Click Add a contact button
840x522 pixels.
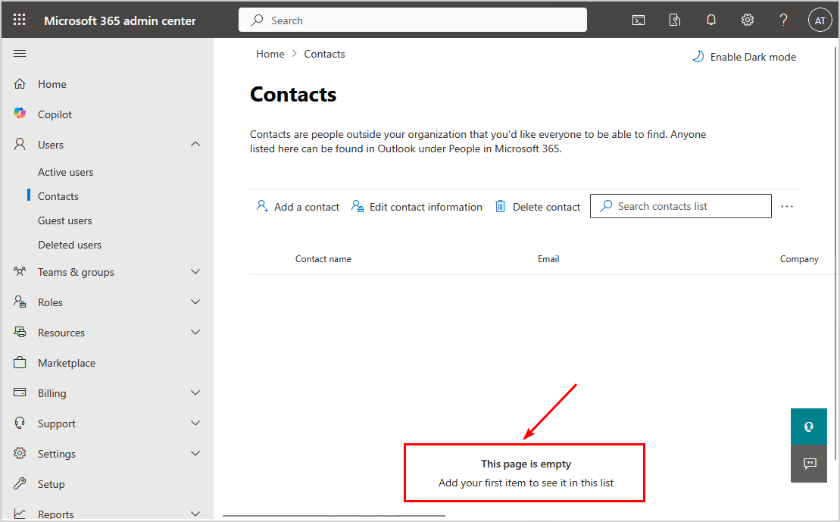coord(298,207)
